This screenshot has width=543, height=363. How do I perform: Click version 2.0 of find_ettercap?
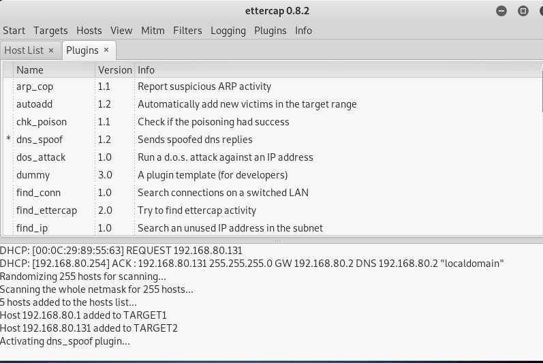(x=105, y=210)
